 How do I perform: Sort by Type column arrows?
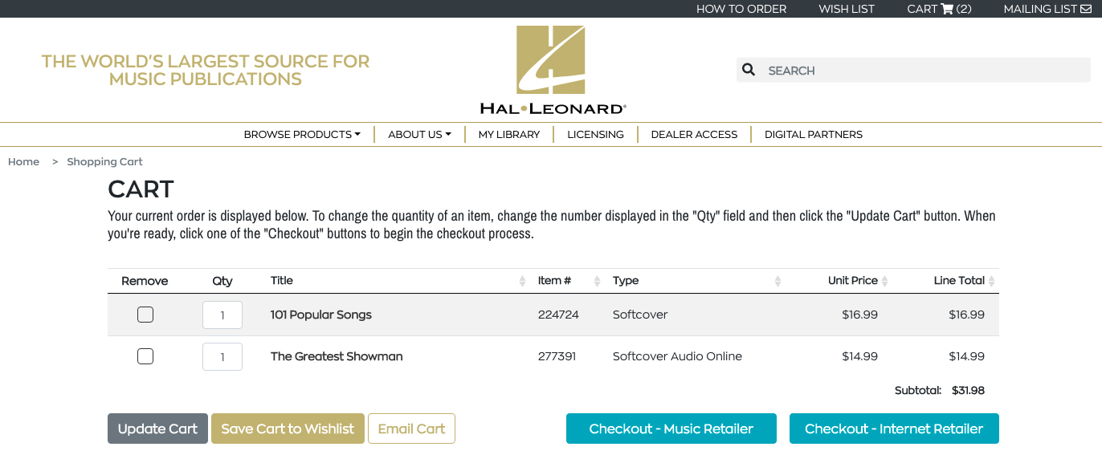[x=778, y=281]
